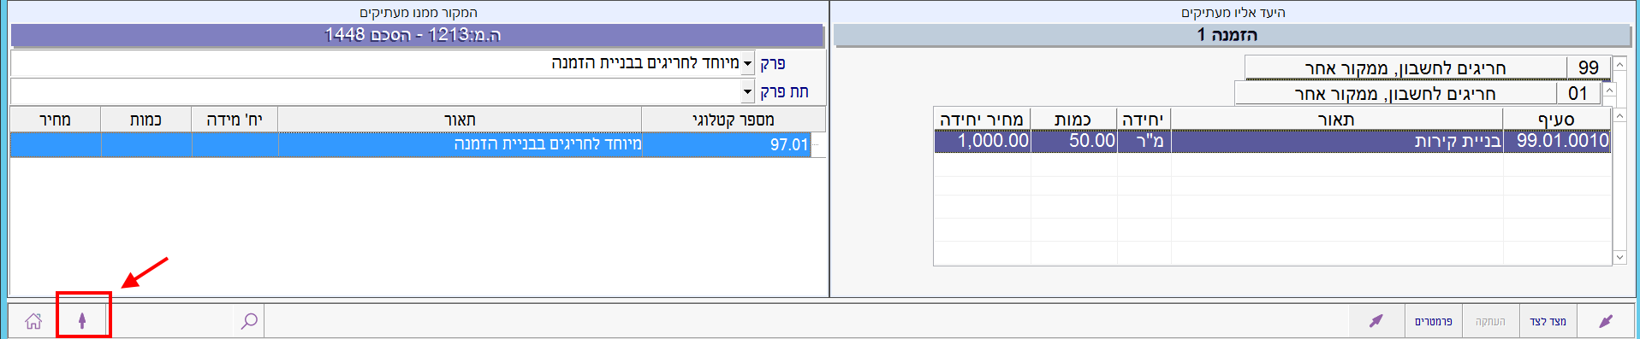Select chapter 99 חריגים לחשבון row
This screenshot has width=1640, height=339.
pyautogui.click(x=1428, y=67)
